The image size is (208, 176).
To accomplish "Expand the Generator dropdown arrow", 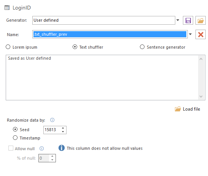I will coord(178,20).
